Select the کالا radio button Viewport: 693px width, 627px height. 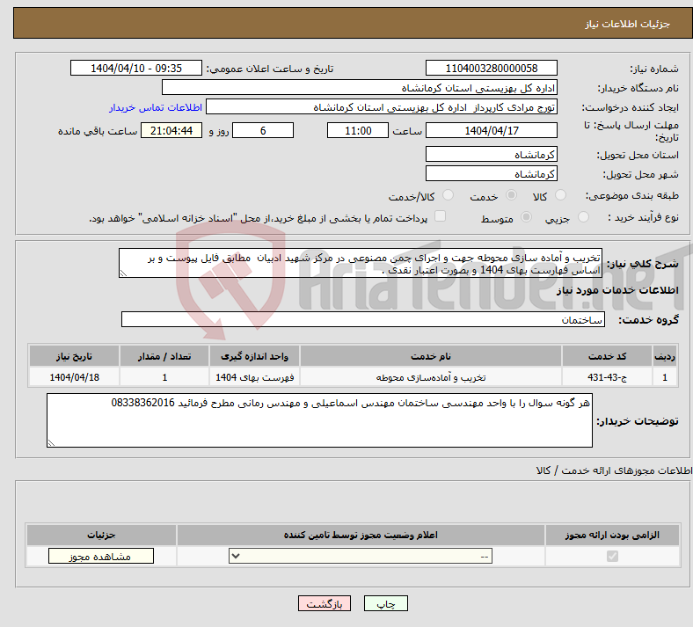coord(560,195)
